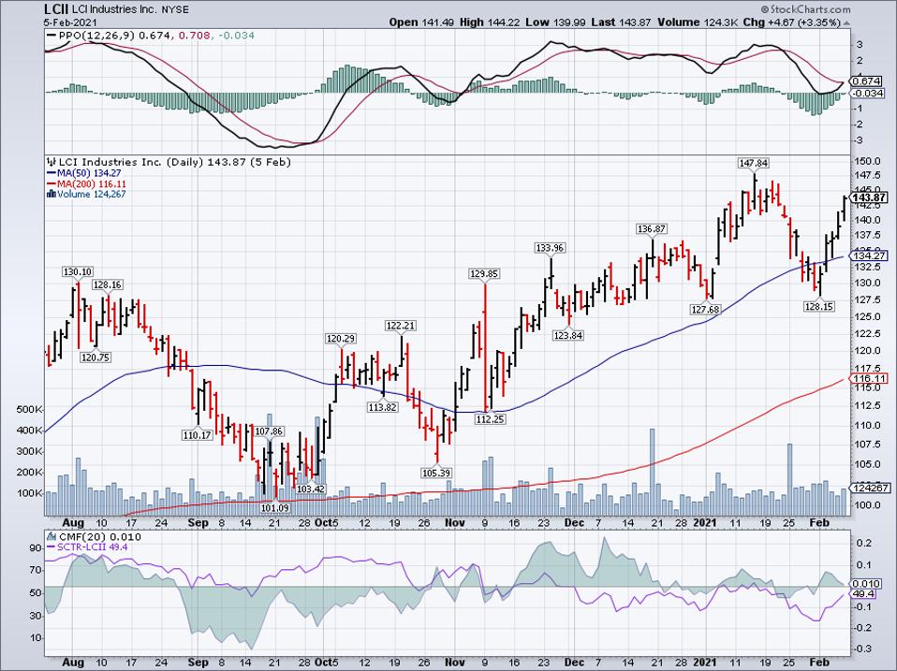Click the 124267 volume axis tag
The width and height of the screenshot is (897, 671).
870,489
